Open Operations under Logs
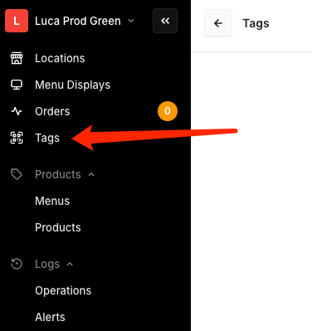Screen dimensions: 312x331 pyautogui.click(x=63, y=290)
